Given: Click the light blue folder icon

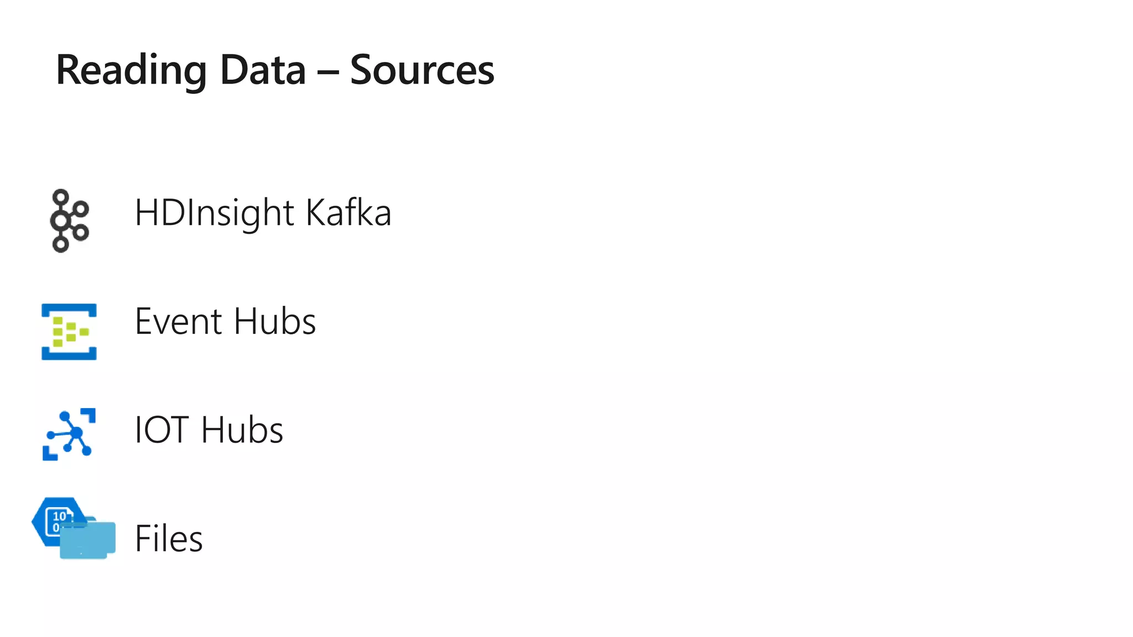Looking at the screenshot, I should pyautogui.click(x=87, y=539).
